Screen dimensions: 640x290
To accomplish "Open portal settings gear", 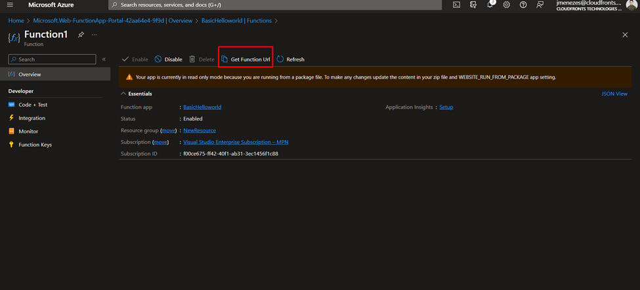I will tap(507, 5).
